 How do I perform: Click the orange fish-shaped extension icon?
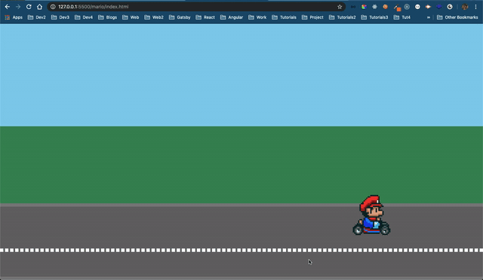pyautogui.click(x=428, y=7)
